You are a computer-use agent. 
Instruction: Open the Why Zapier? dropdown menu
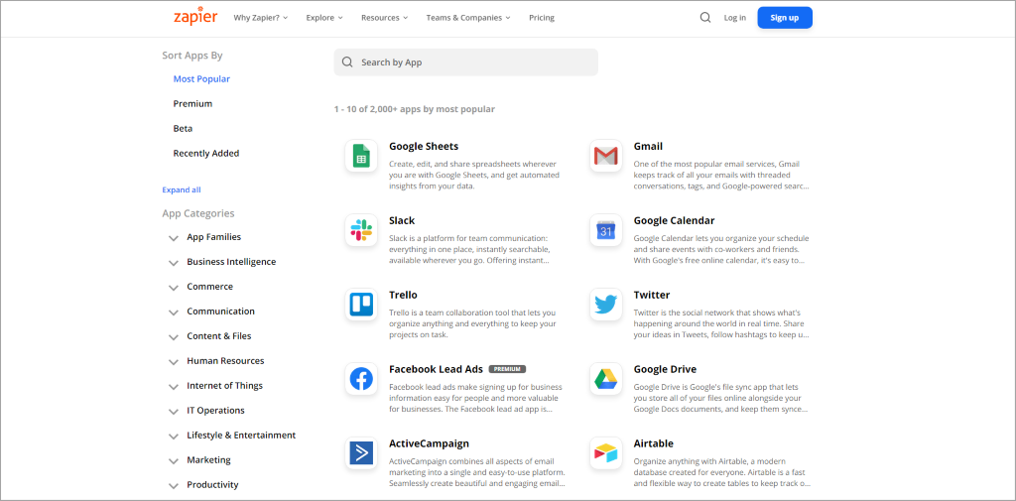tap(262, 18)
